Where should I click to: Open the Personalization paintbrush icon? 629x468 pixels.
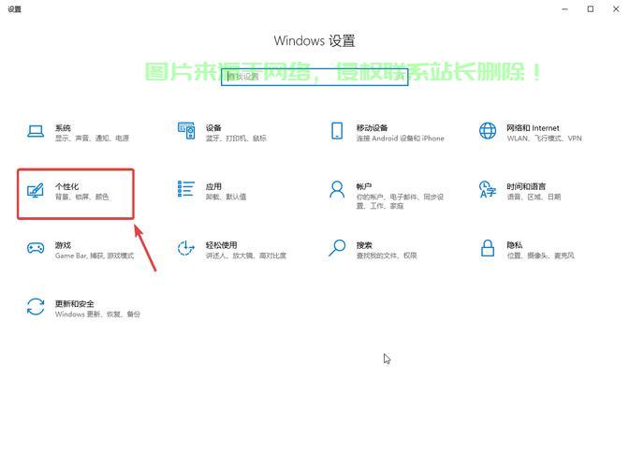[36, 190]
